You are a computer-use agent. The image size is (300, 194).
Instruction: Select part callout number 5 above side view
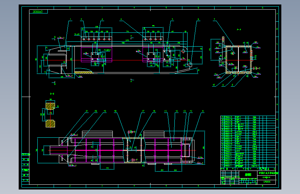172,19
